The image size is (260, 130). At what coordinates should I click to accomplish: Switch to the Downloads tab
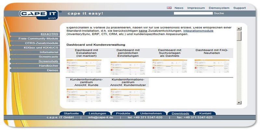click(x=180, y=113)
